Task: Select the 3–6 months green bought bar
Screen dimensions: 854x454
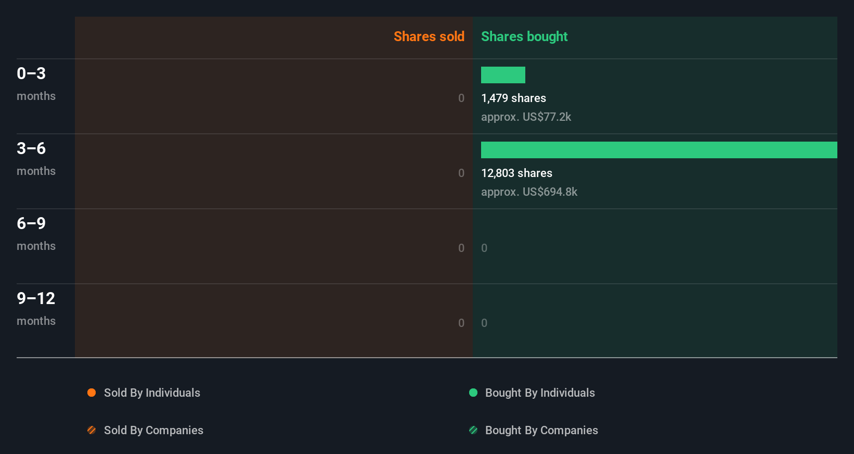Action: point(659,150)
